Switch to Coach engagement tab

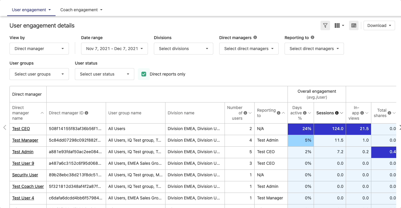(x=81, y=10)
